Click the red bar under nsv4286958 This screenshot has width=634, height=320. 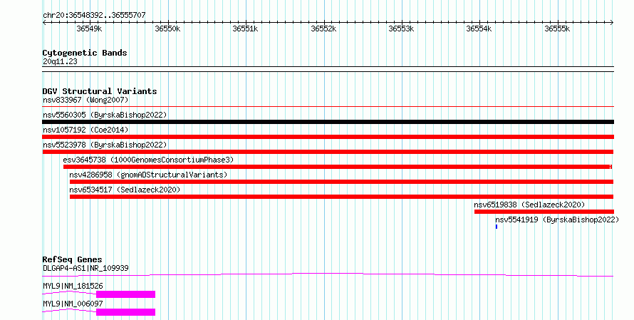click(342, 182)
